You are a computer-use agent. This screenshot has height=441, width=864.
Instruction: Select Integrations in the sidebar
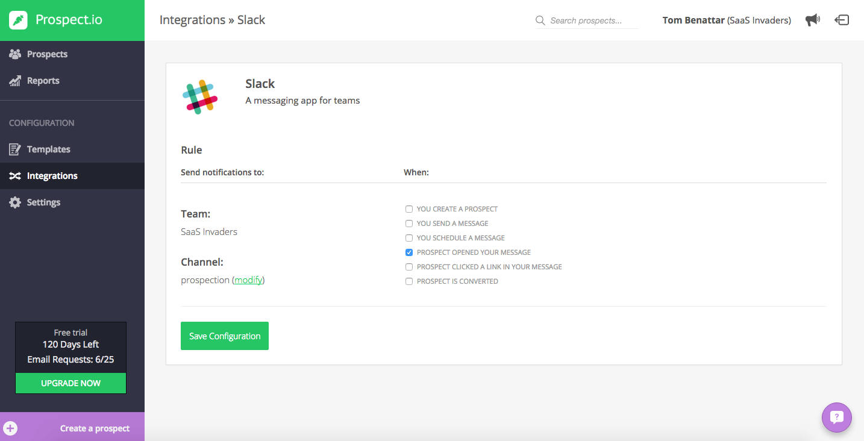(x=72, y=176)
